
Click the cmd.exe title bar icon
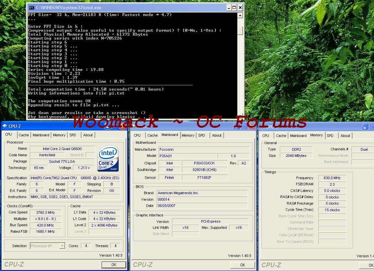point(31,8)
